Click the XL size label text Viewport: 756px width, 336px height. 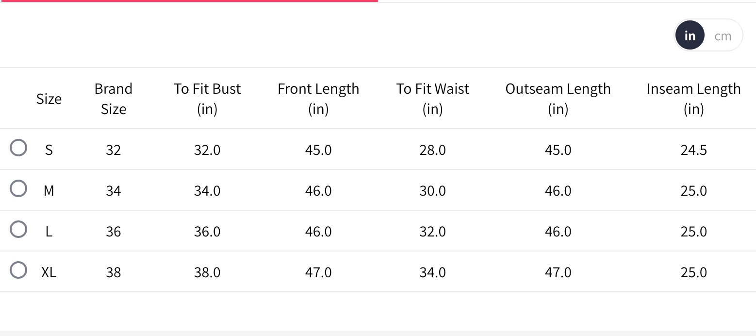(x=49, y=272)
